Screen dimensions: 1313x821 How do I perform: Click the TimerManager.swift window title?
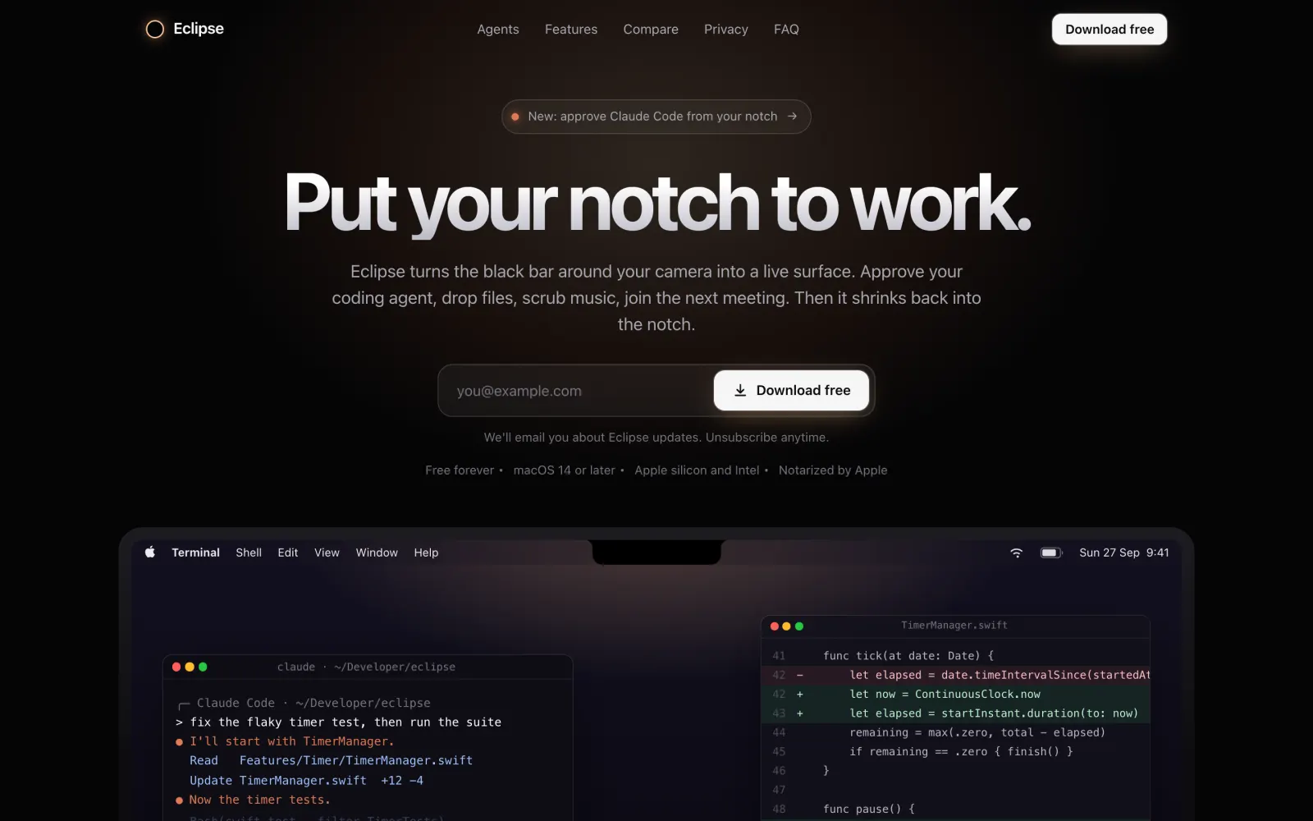954,626
